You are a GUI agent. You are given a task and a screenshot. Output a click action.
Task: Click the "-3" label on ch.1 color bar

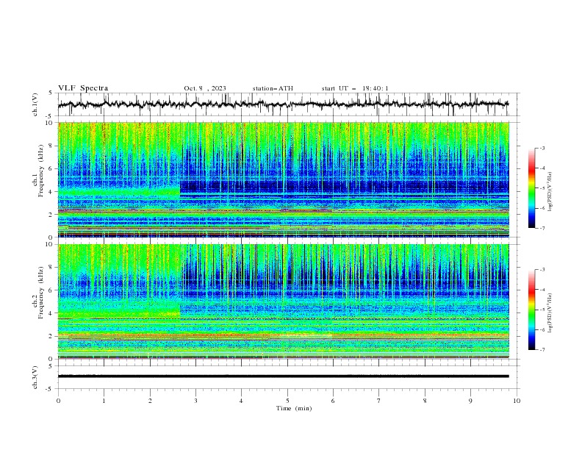[542, 148]
